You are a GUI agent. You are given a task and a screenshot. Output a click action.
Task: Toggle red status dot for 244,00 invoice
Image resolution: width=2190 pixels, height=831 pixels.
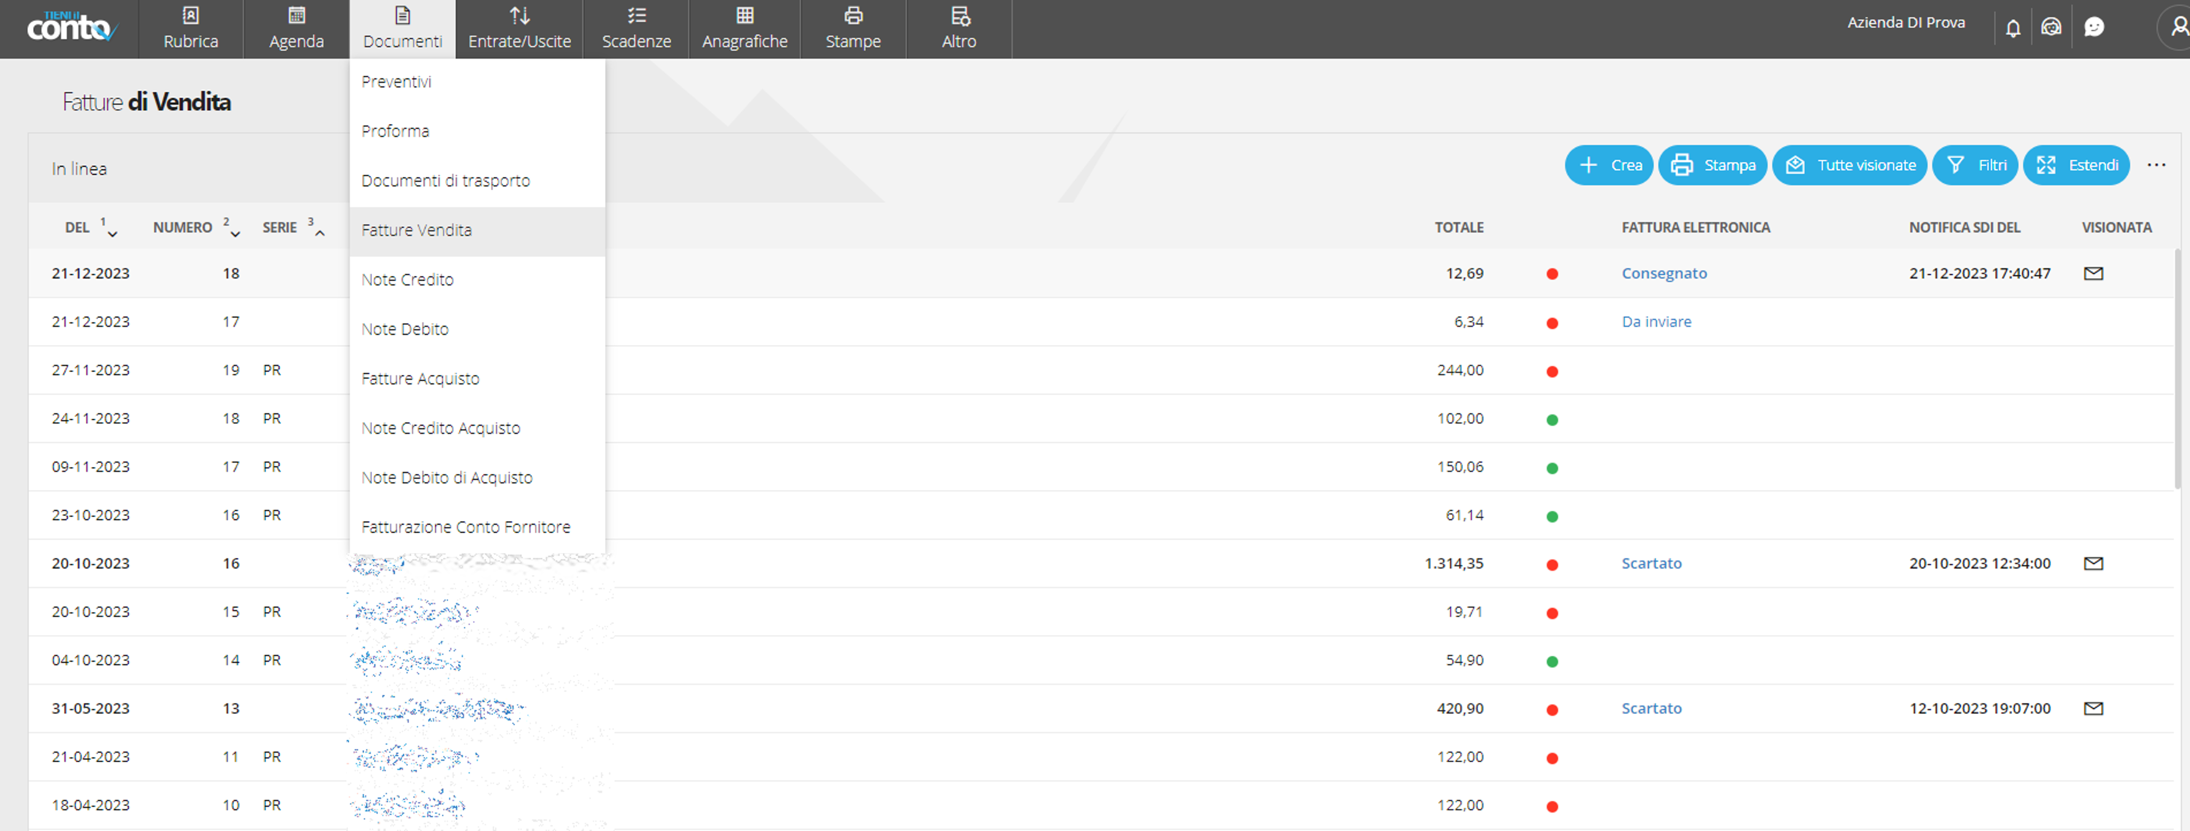pyautogui.click(x=1551, y=372)
